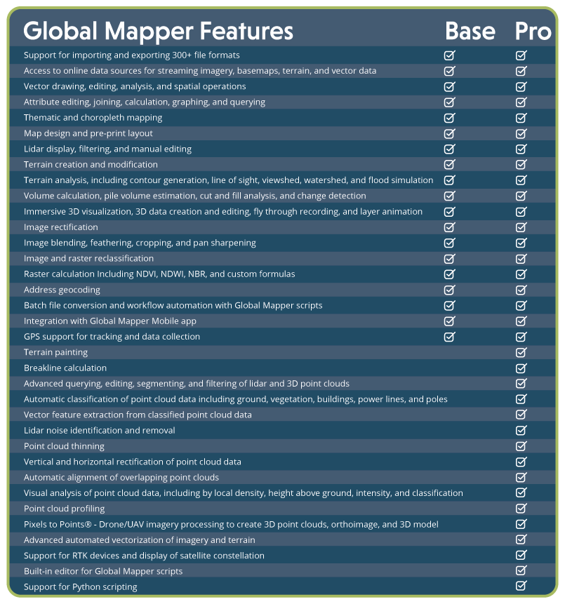
Task: Click text 'Integration with Global Mapper Mobile app'
Action: (x=110, y=321)
